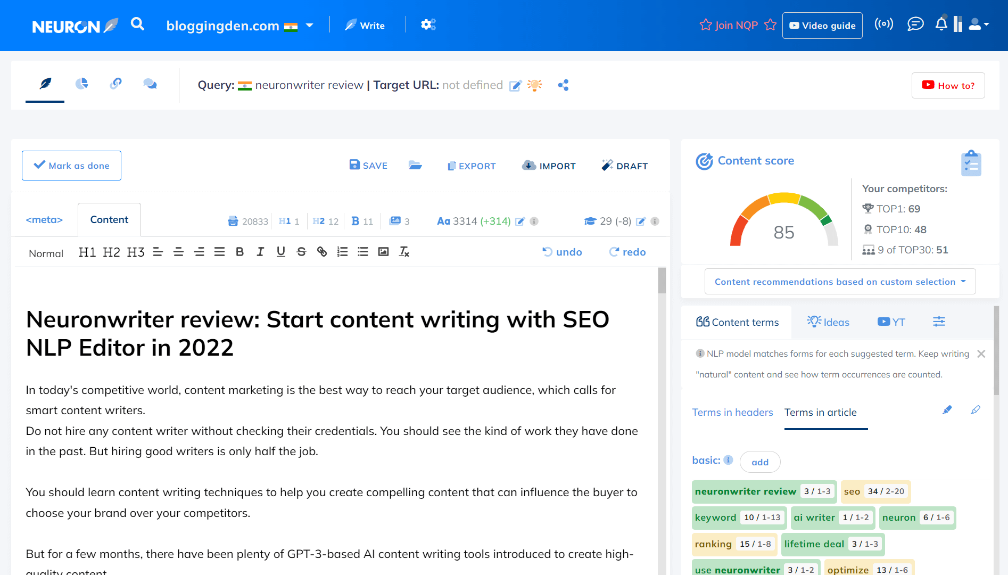This screenshot has height=575, width=1008.
Task: Toggle strikethrough formatting
Action: pos(301,252)
